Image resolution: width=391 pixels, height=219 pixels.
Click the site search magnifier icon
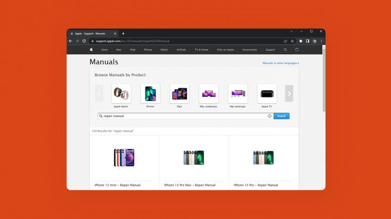coord(285,50)
